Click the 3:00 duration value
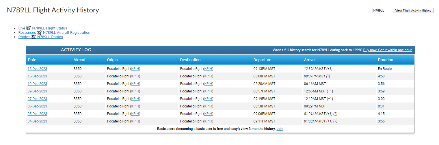Screen dimensions: 439x145 pos(381,99)
